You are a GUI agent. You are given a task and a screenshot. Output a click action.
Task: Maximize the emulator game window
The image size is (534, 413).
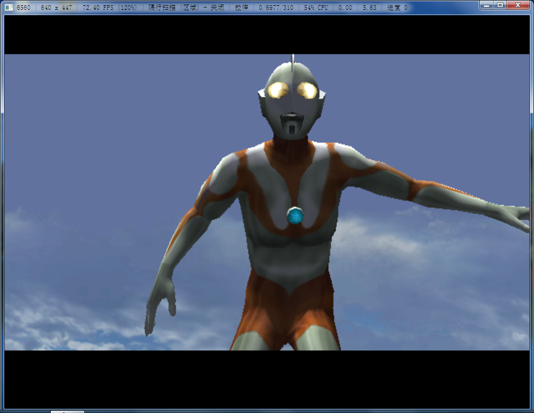click(500, 5)
